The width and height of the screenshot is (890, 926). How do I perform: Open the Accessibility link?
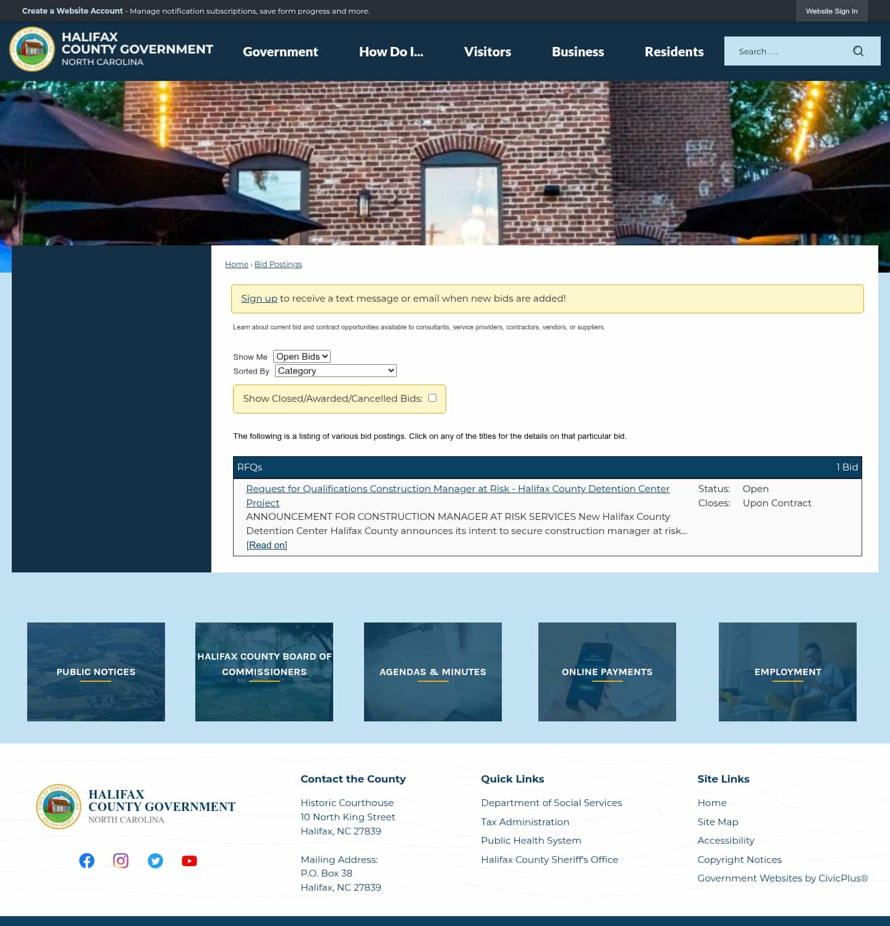pos(726,840)
